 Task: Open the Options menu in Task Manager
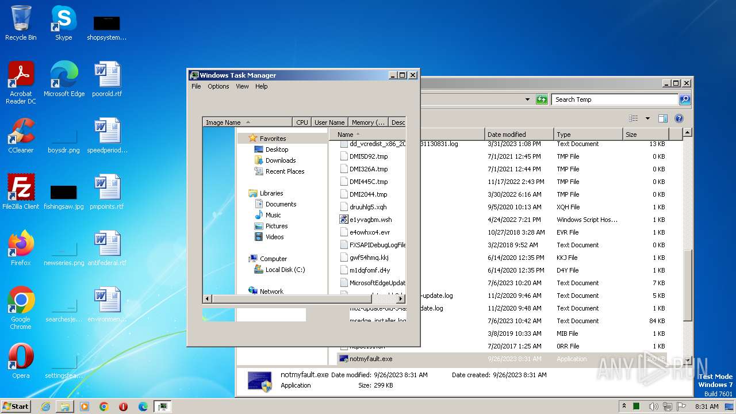pos(218,86)
